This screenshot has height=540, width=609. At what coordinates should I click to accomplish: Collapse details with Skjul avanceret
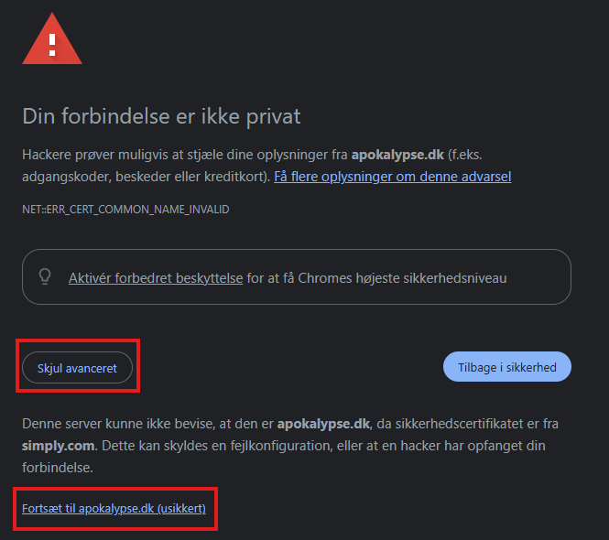click(x=77, y=368)
